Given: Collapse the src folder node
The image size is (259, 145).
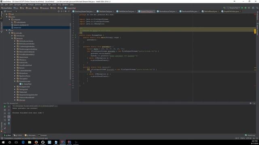Looking at the screenshot, I should pyautogui.click(x=7, y=30).
